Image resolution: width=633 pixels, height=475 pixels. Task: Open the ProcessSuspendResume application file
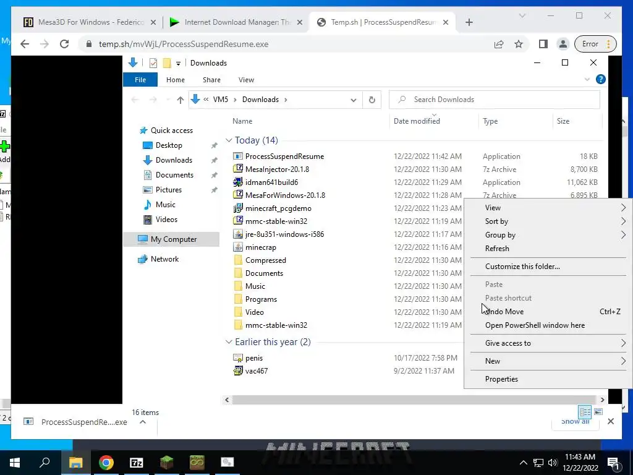284,156
